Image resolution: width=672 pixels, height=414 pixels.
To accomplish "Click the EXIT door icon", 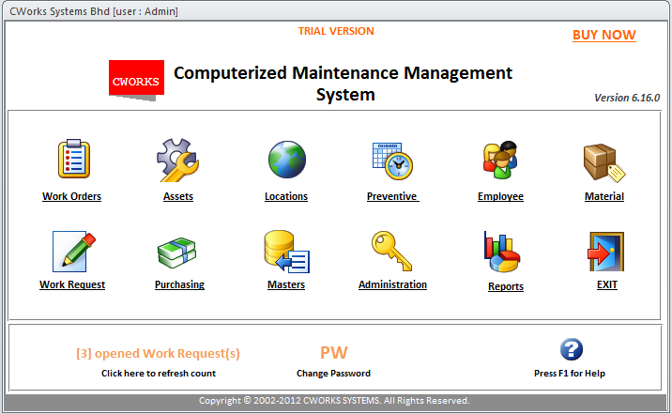I will (x=605, y=252).
